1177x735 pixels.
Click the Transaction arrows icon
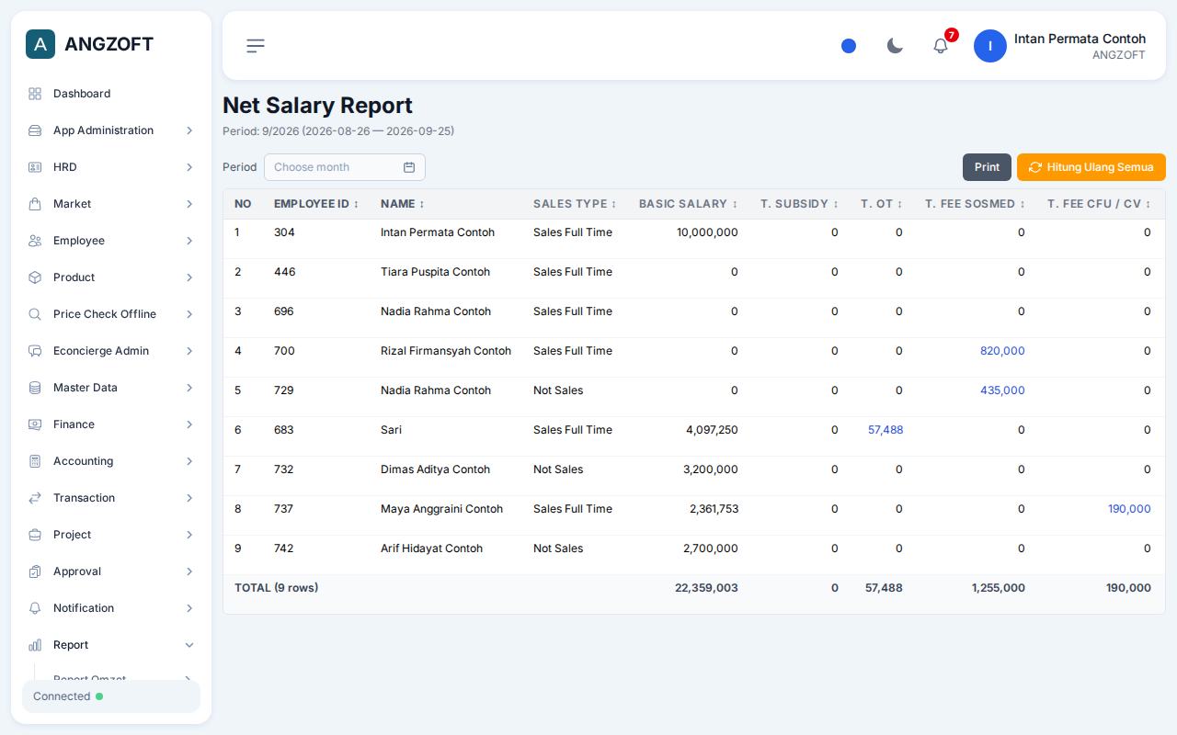point(35,498)
